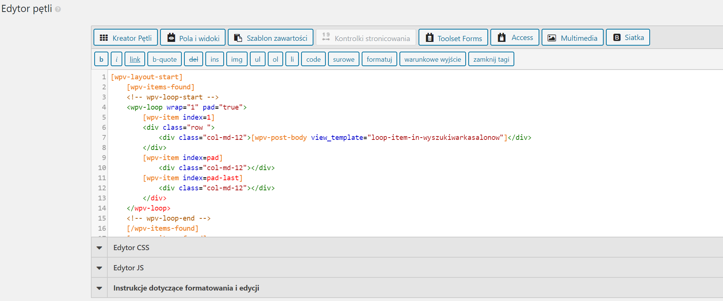Click the li quicktag button
The image size is (723, 301).
tap(292, 59)
